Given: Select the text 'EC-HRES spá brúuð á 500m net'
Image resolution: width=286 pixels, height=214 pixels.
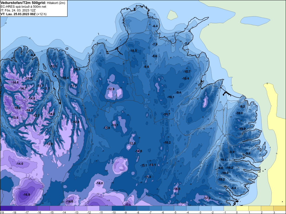Looking at the screenshot, I should (23, 7).
